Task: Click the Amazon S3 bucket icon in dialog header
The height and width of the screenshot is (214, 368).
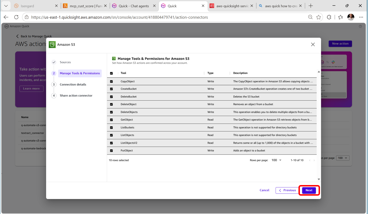Action: [x=52, y=45]
